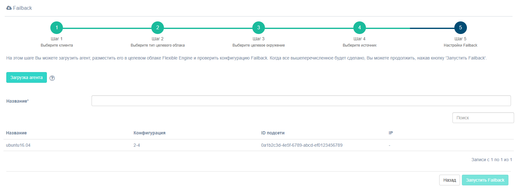This screenshot has height=192, width=516.
Task: Go to step 2 circle
Action: [158, 28]
